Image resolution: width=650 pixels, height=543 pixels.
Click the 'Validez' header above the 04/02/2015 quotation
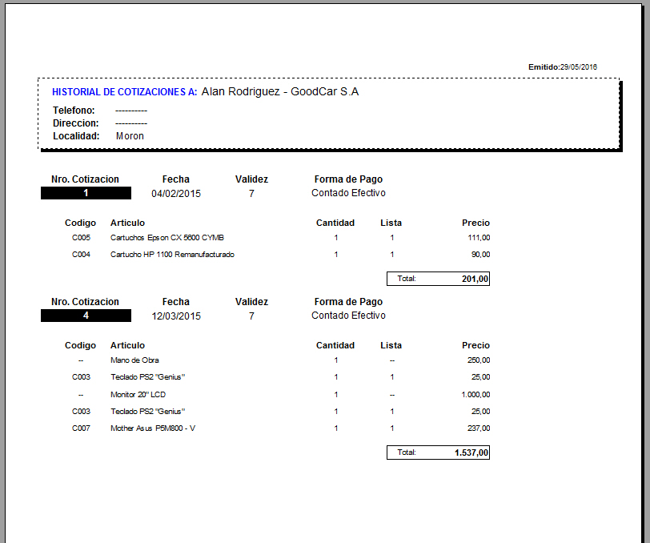(251, 179)
